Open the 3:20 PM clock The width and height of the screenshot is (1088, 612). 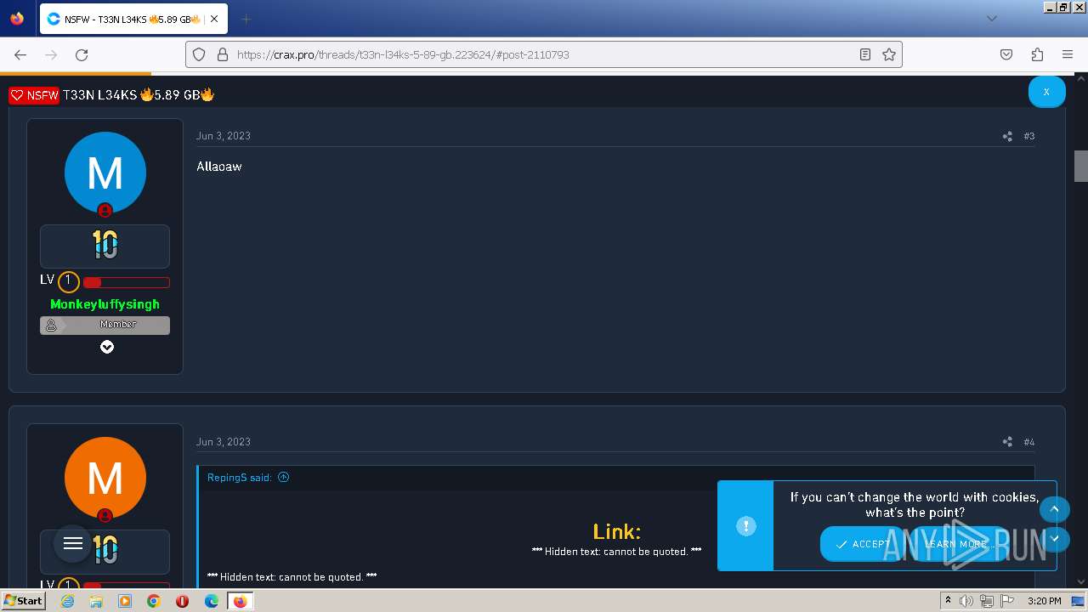pos(1044,601)
